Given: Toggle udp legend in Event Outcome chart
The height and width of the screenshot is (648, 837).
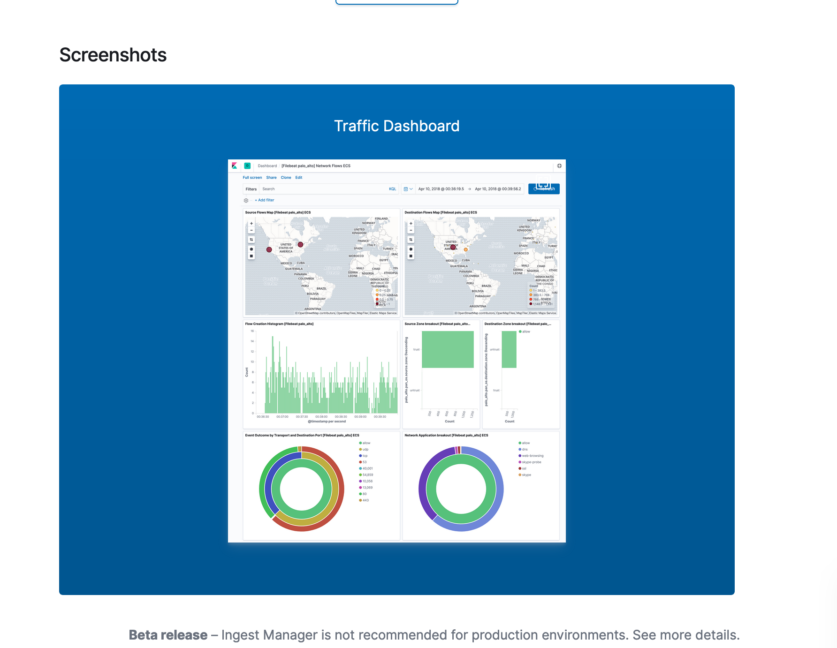Looking at the screenshot, I should point(364,449).
